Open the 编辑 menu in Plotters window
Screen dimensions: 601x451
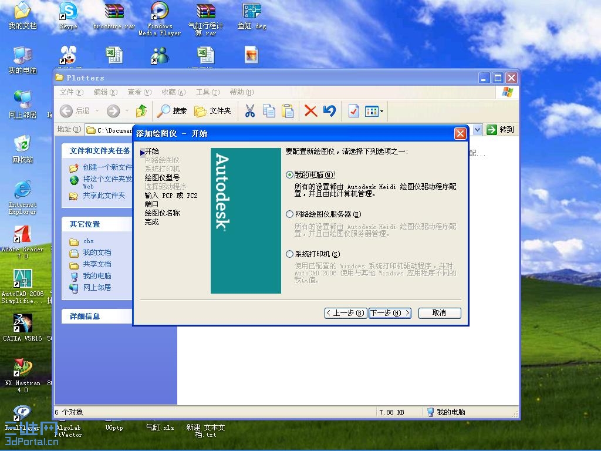point(106,92)
